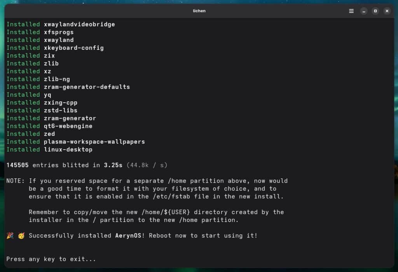Open the terminal hamburger menu
398x272 pixels.
(x=351, y=11)
